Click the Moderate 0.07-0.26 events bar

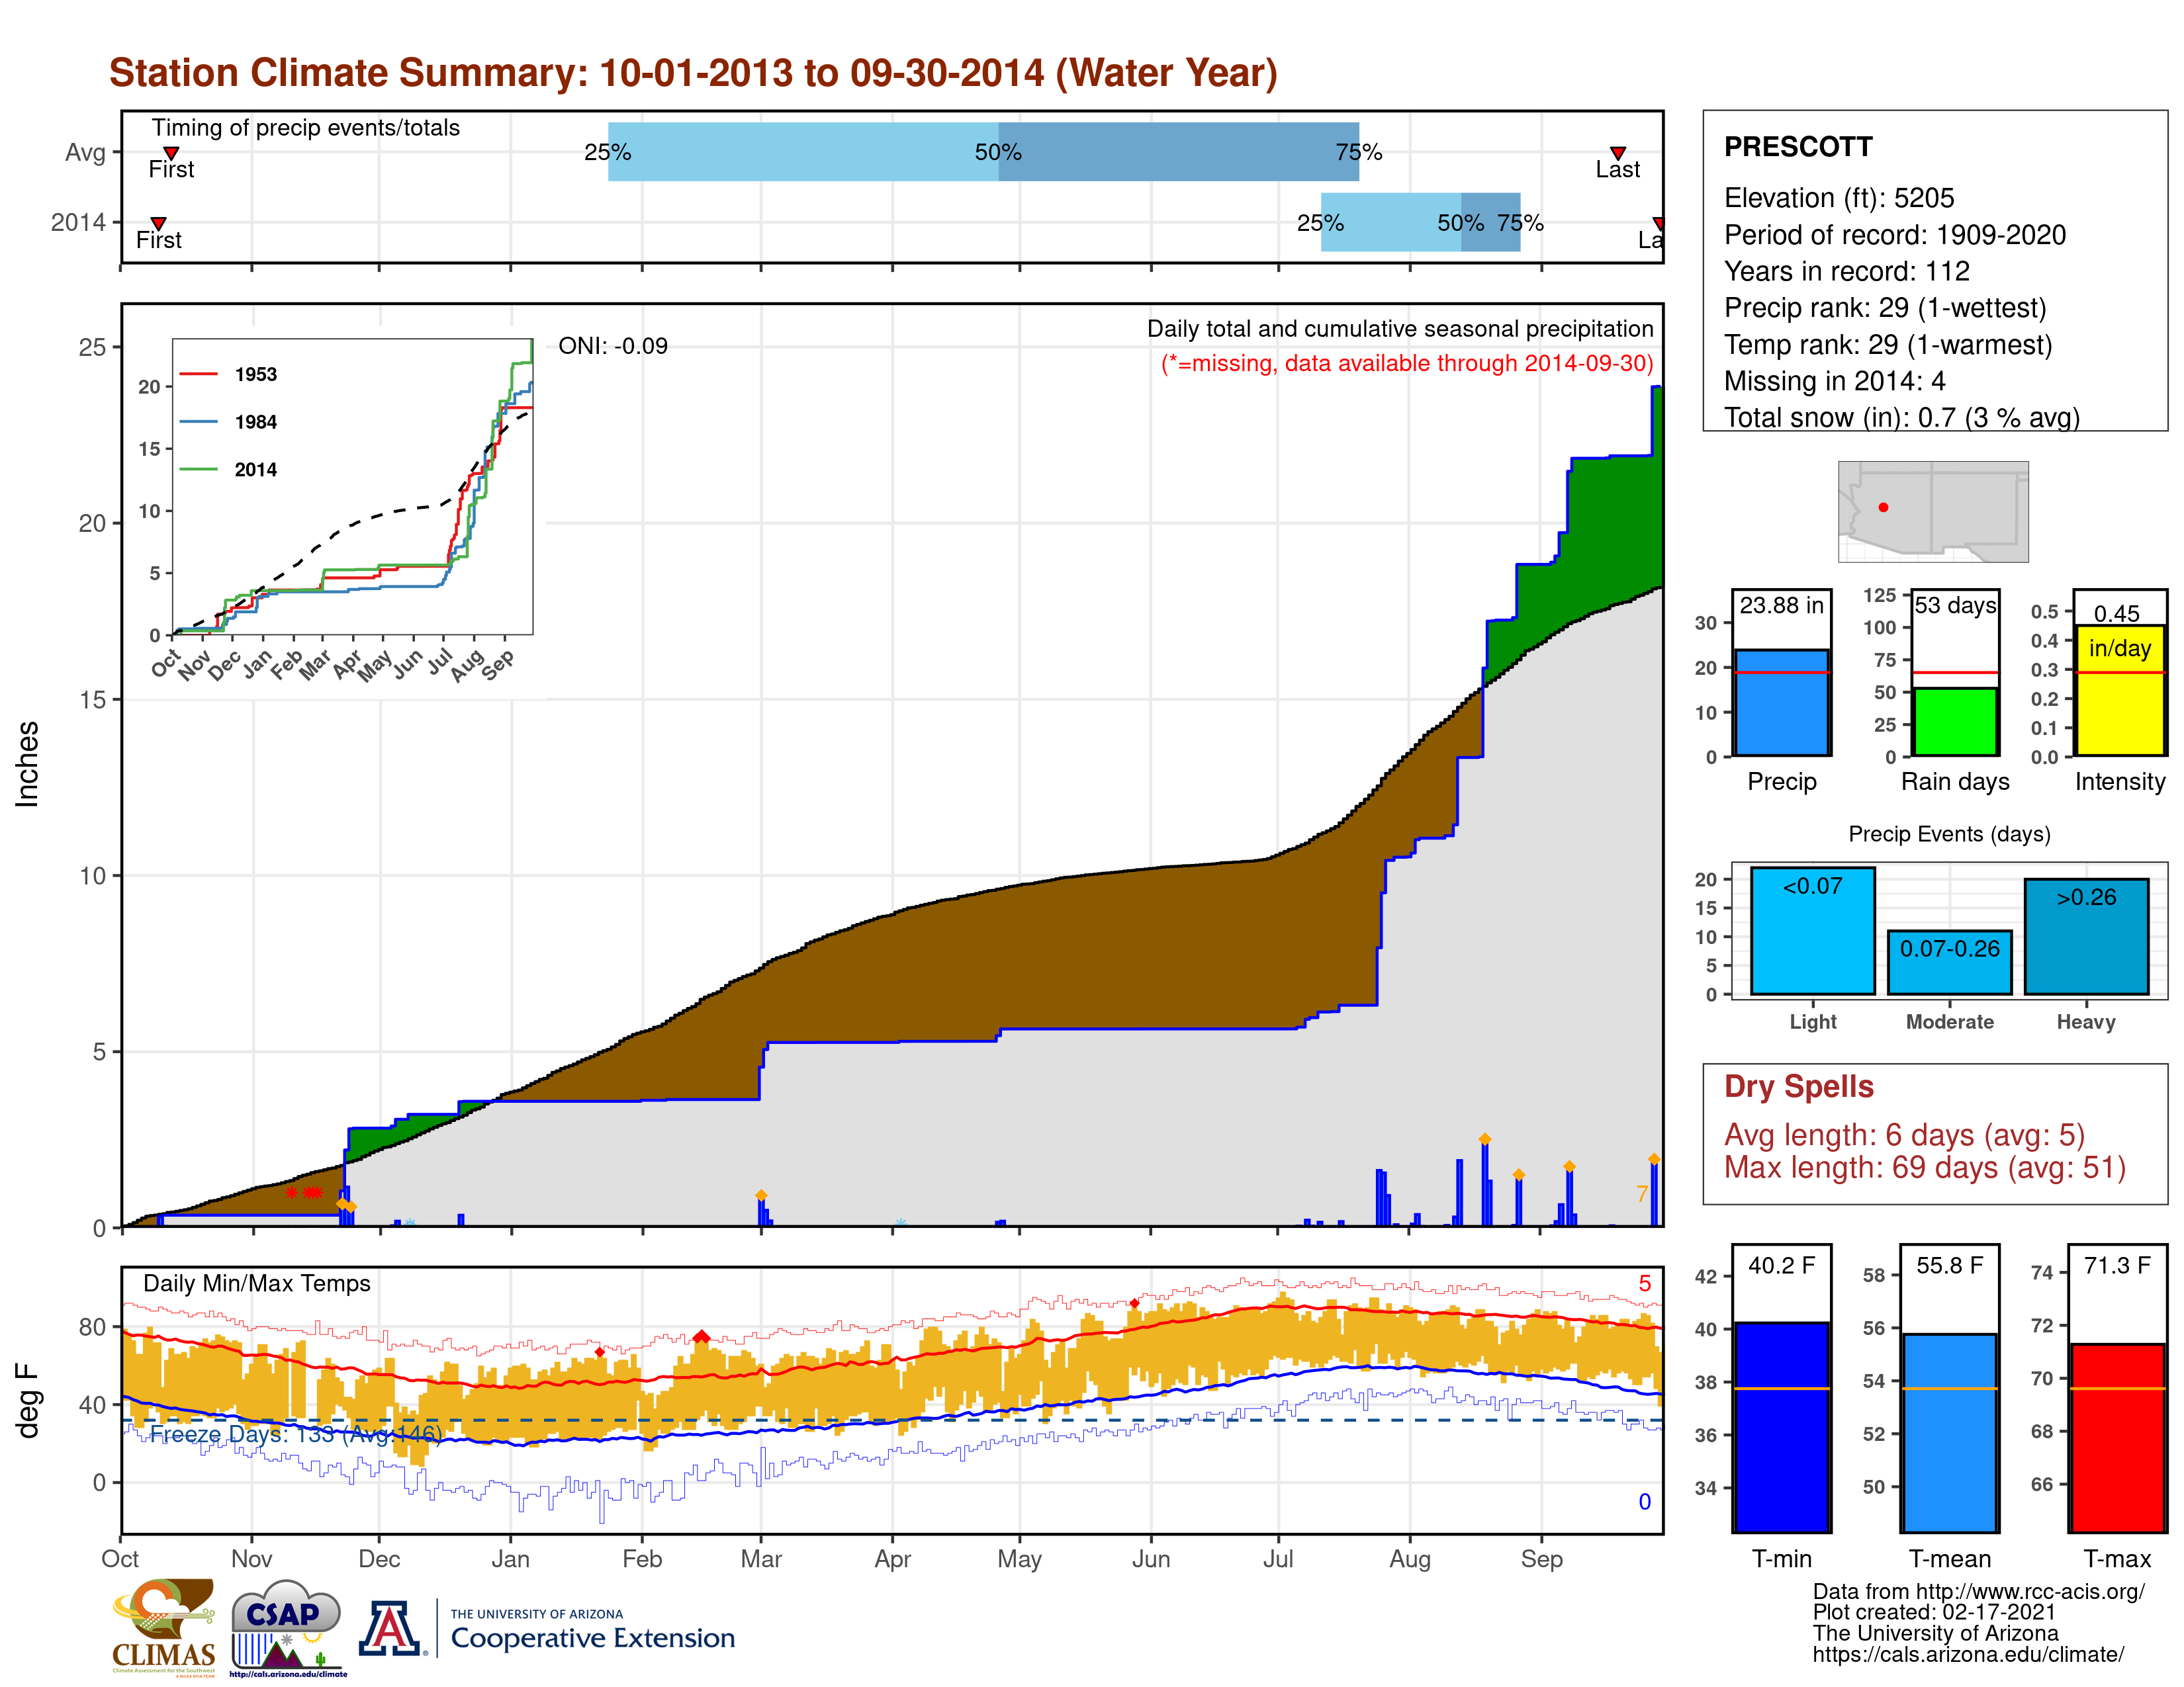pyautogui.click(x=1949, y=963)
